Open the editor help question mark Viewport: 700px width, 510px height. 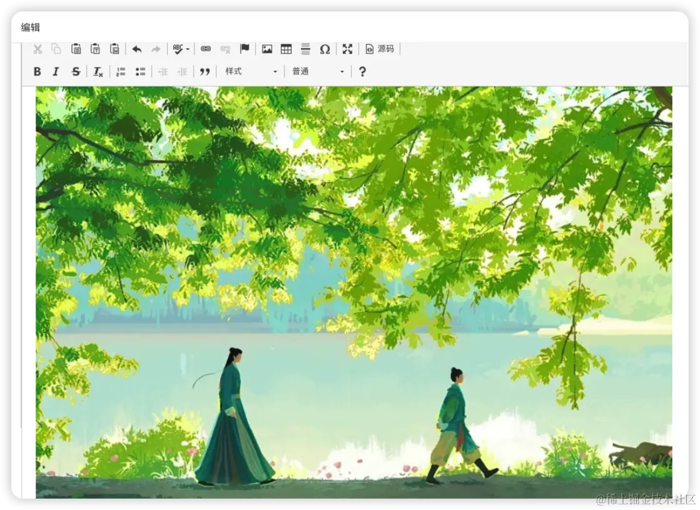[362, 71]
